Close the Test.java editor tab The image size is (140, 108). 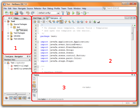click(x=60, y=18)
